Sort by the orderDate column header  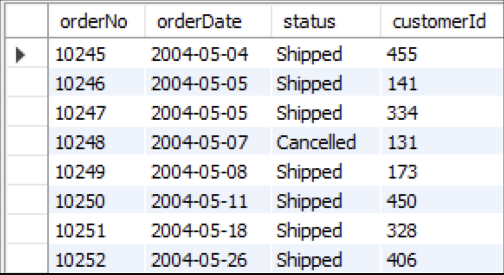pyautogui.click(x=208, y=21)
